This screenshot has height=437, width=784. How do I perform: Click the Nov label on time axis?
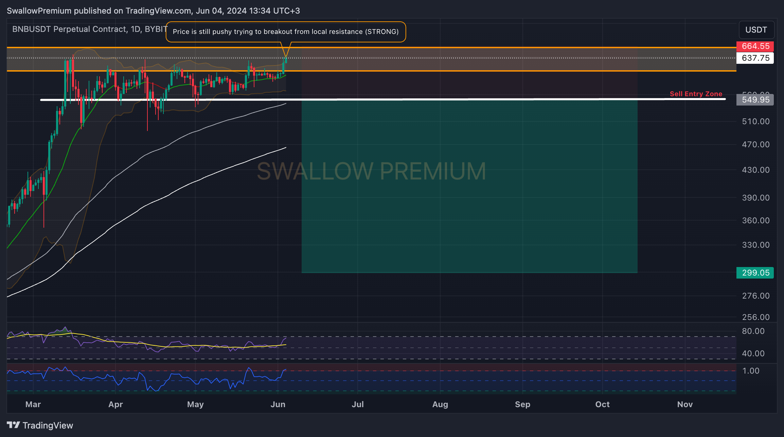tap(685, 404)
